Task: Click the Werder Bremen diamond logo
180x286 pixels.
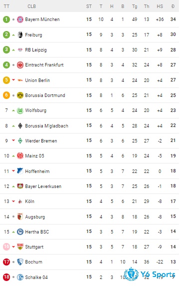Action: pos(20,141)
